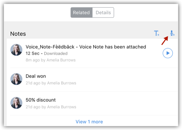The image size is (182, 130).
Task: Add a new text note
Action: [156, 33]
